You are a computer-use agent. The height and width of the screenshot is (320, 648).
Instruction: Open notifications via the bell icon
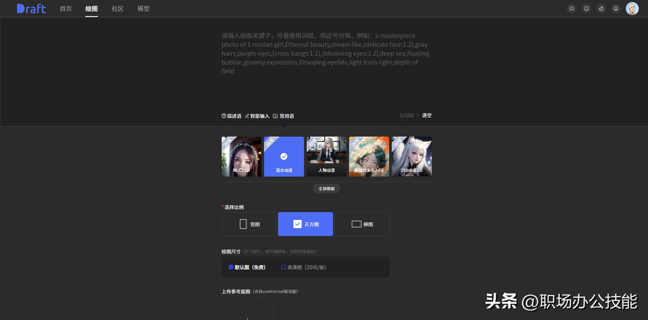coord(616,8)
